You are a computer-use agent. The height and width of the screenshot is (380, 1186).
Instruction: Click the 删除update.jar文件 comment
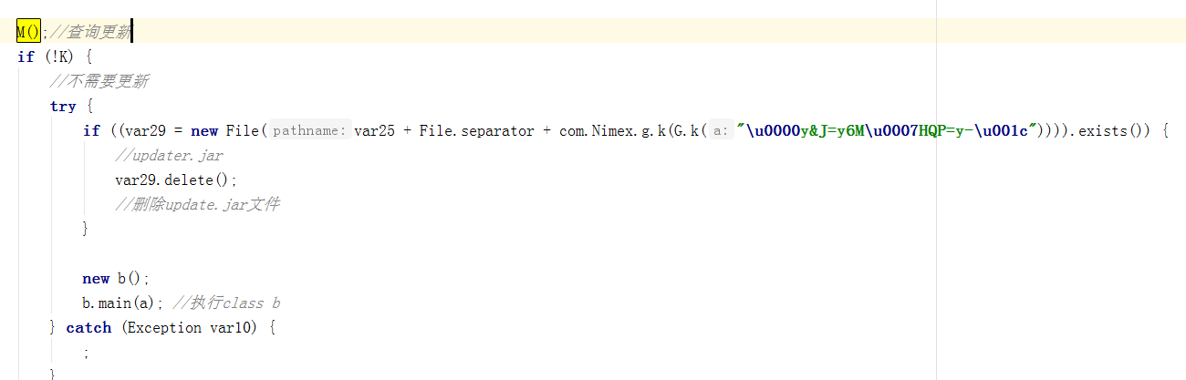[x=198, y=204]
